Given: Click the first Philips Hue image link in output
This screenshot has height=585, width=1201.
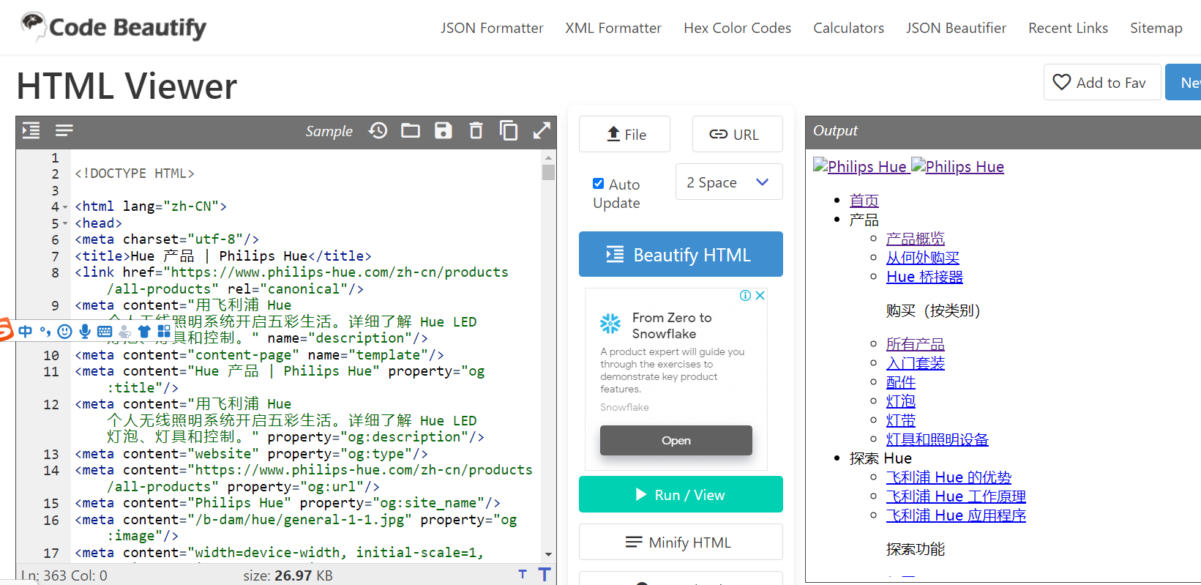Looking at the screenshot, I should [x=861, y=167].
